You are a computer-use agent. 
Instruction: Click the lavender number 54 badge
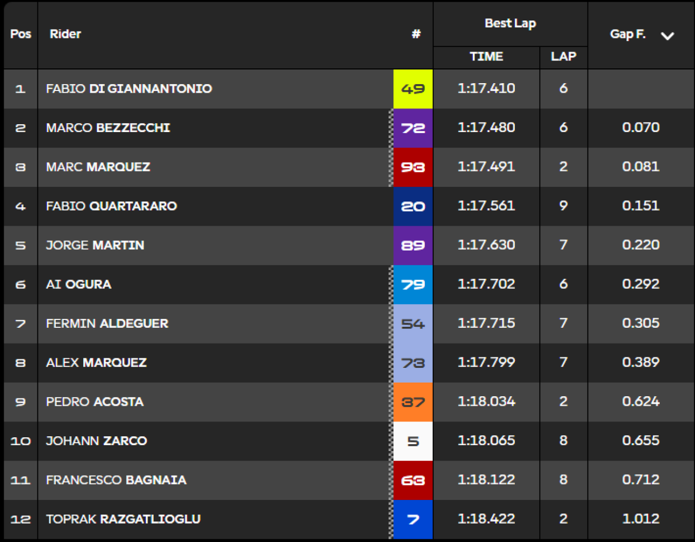pos(413,324)
